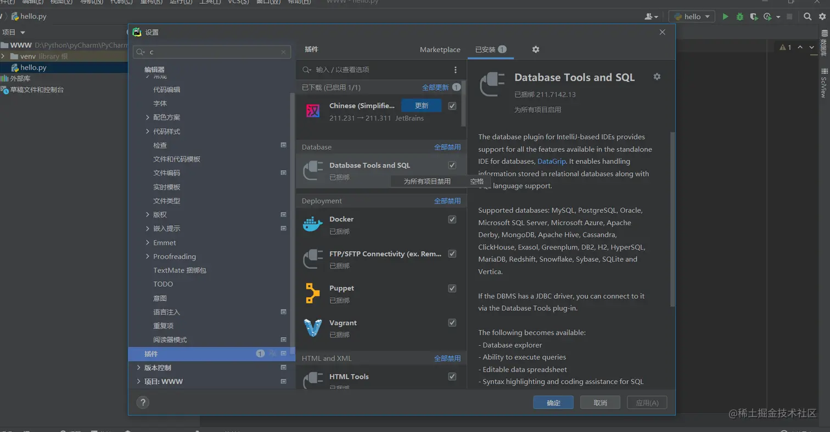The image size is (830, 432).
Task: Select 插件 in the settings tree
Action: (x=211, y=354)
